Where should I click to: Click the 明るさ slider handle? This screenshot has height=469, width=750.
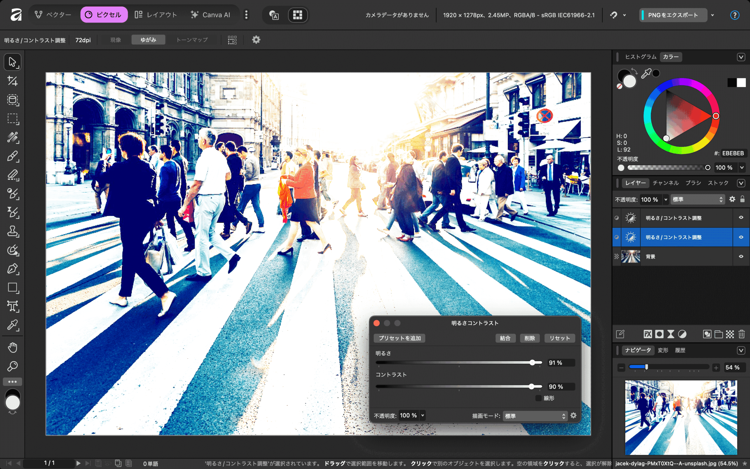tap(532, 363)
